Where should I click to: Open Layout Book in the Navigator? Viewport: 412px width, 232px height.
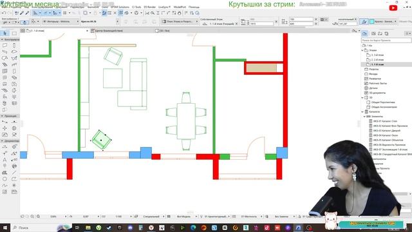pos(380,34)
